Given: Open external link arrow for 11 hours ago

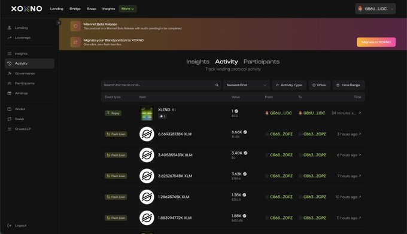Looking at the screenshot, I should [x=360, y=218].
